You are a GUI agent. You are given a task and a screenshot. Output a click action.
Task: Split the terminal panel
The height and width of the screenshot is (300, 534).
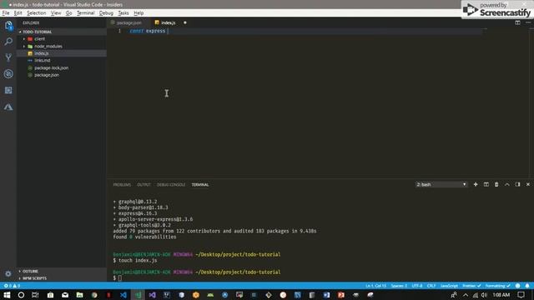[486, 184]
